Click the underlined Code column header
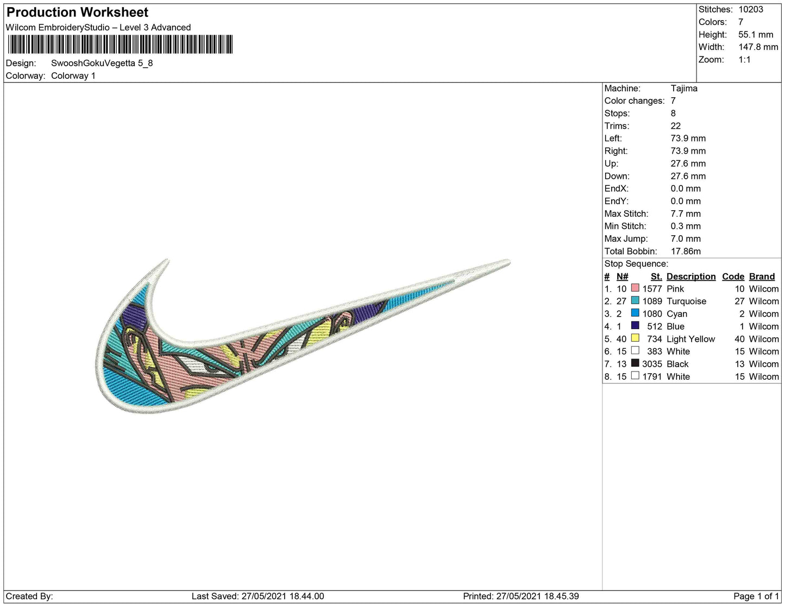Image resolution: width=785 pixels, height=604 pixels. (x=733, y=276)
